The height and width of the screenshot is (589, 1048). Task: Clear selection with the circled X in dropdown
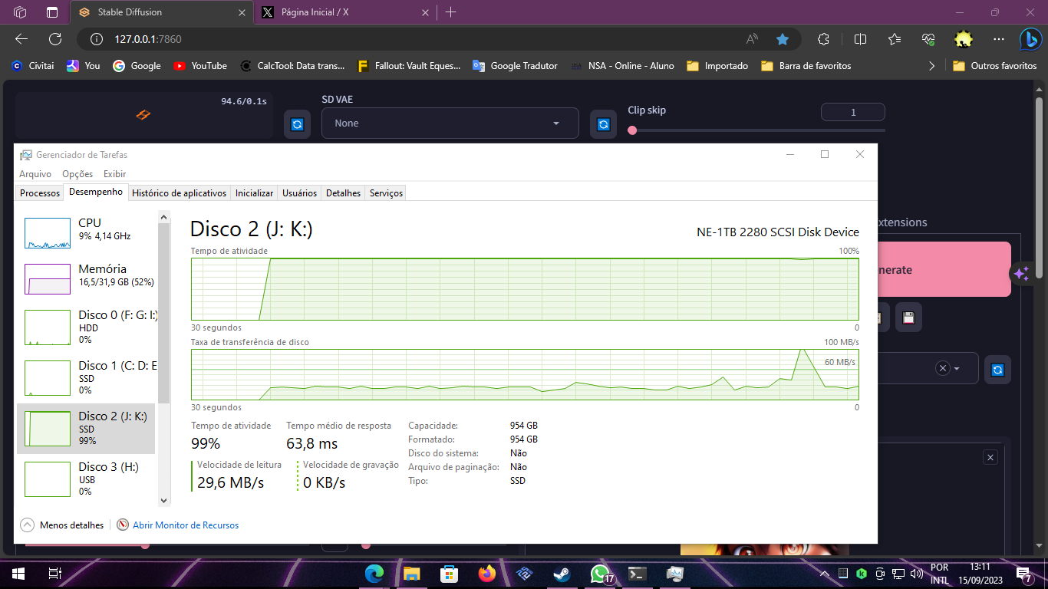coord(943,368)
